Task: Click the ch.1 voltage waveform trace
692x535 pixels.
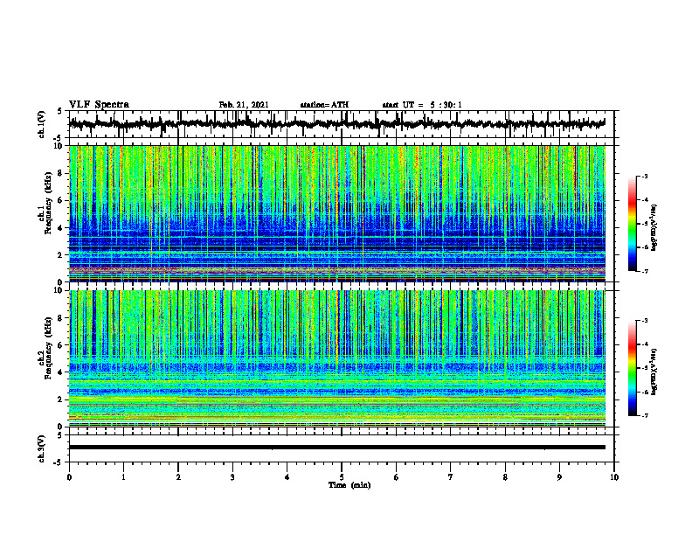Action: point(336,124)
